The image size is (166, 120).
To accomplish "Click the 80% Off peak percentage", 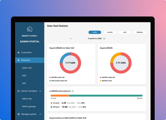I will tap(84, 107).
